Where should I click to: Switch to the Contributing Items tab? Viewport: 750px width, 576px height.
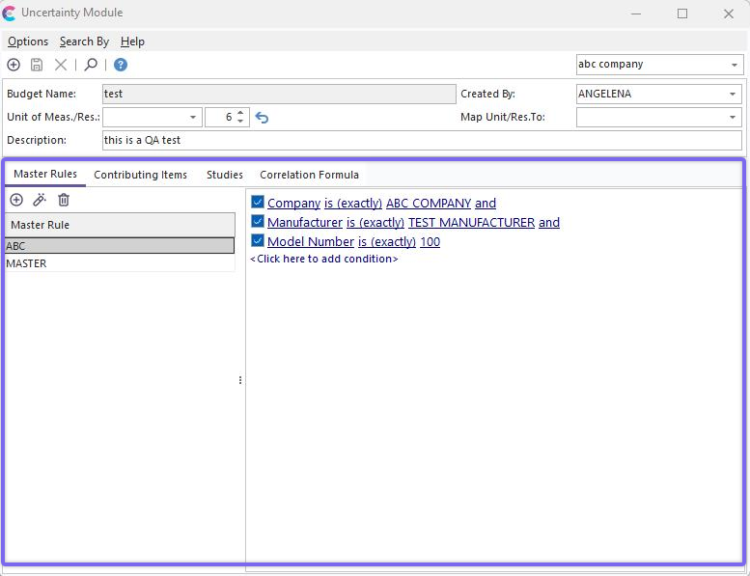(140, 175)
